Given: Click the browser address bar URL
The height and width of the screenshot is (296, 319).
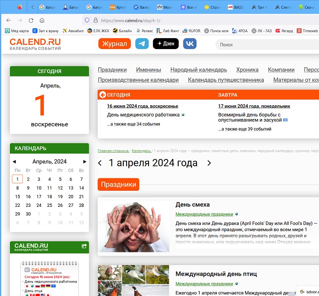Looking at the screenshot, I should click(x=130, y=20).
